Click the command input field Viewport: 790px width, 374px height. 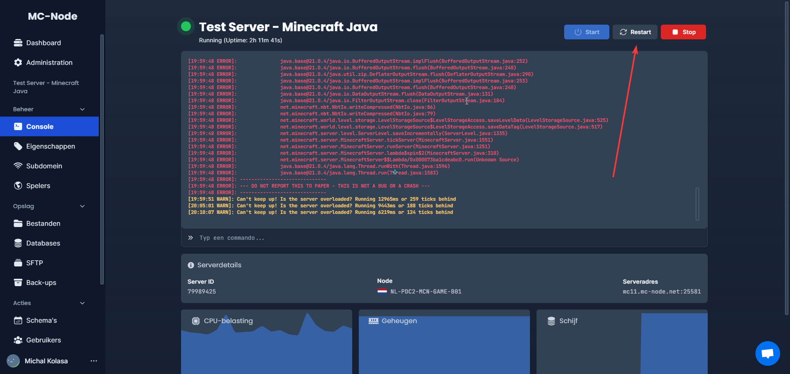(444, 238)
